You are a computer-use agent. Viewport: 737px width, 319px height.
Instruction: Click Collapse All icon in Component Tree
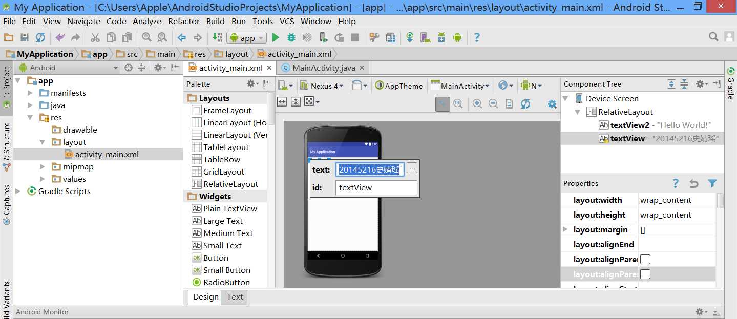684,84
